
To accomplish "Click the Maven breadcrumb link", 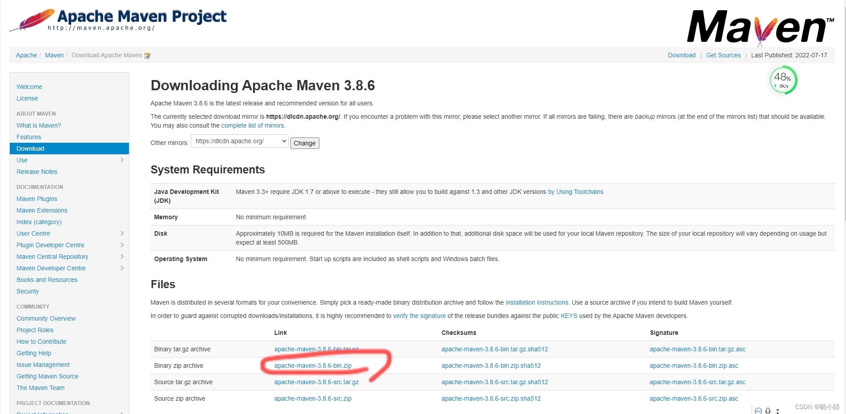I will [x=54, y=55].
